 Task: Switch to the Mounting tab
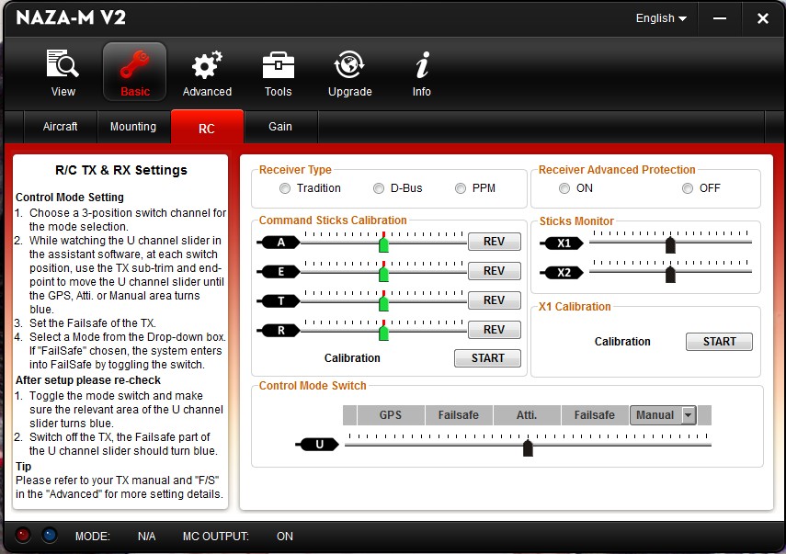(x=133, y=127)
